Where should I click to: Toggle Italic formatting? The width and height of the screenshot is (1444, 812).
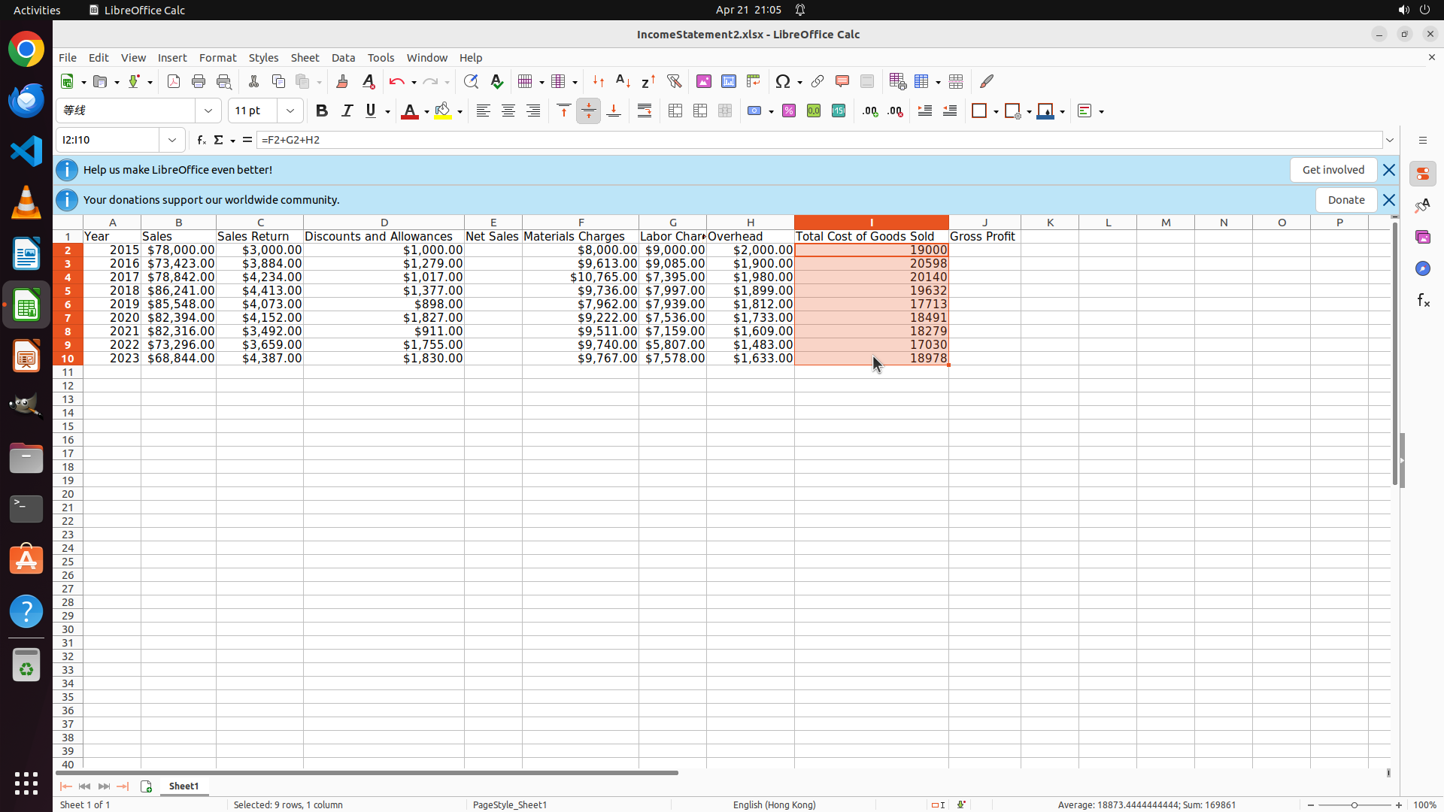347,111
